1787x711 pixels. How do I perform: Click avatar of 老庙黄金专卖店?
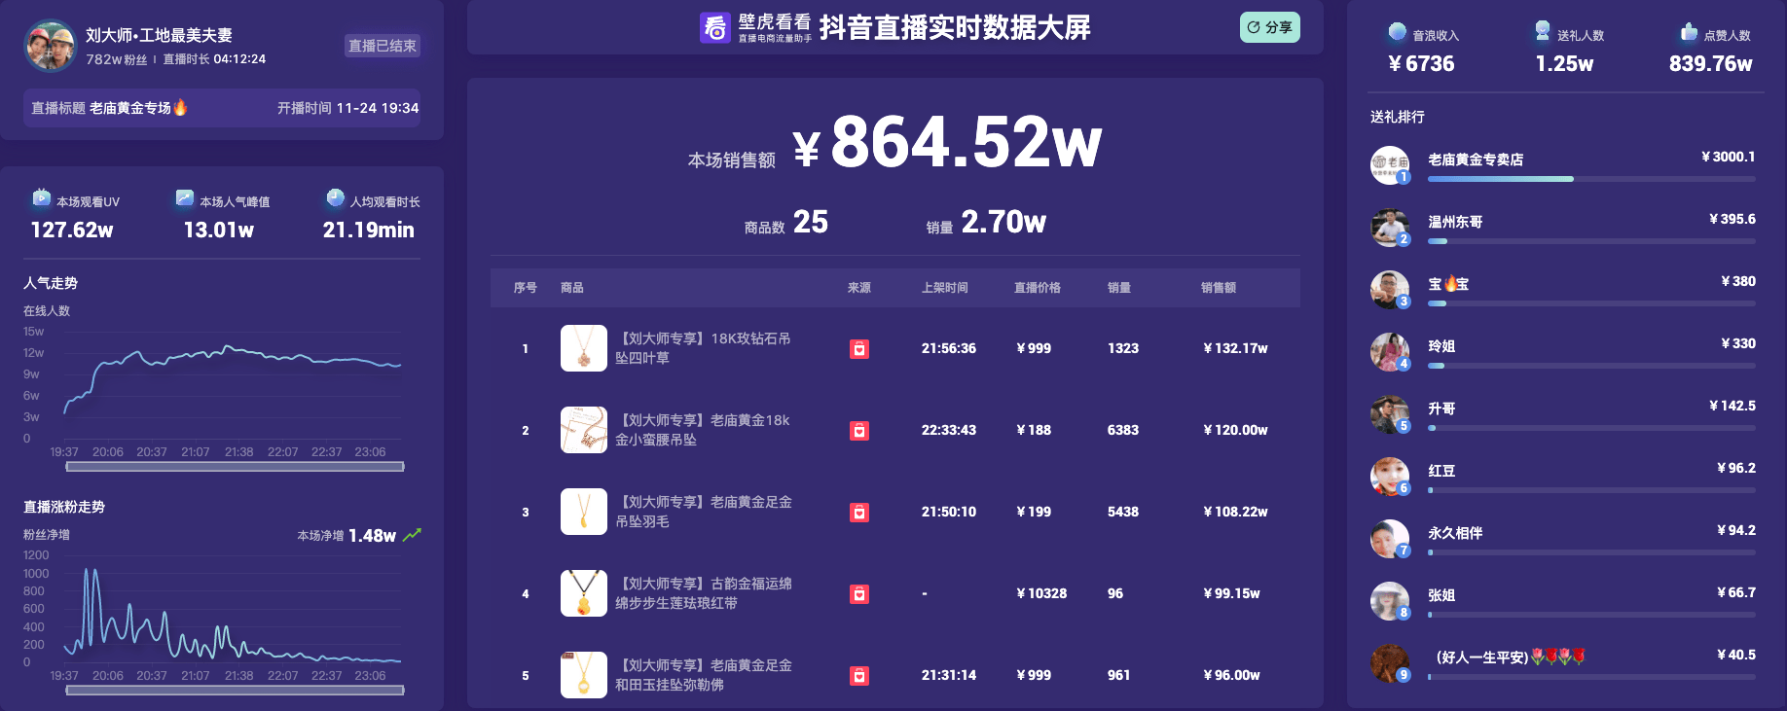1390,165
